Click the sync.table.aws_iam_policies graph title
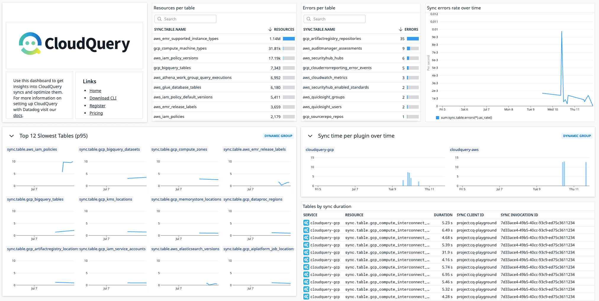Viewport: 599px width, 301px height. click(32, 149)
